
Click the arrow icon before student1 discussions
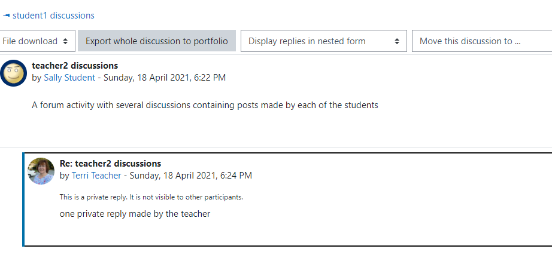(x=7, y=16)
